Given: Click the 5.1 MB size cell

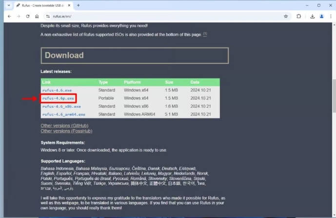Looking at the screenshot, I should point(172,114).
